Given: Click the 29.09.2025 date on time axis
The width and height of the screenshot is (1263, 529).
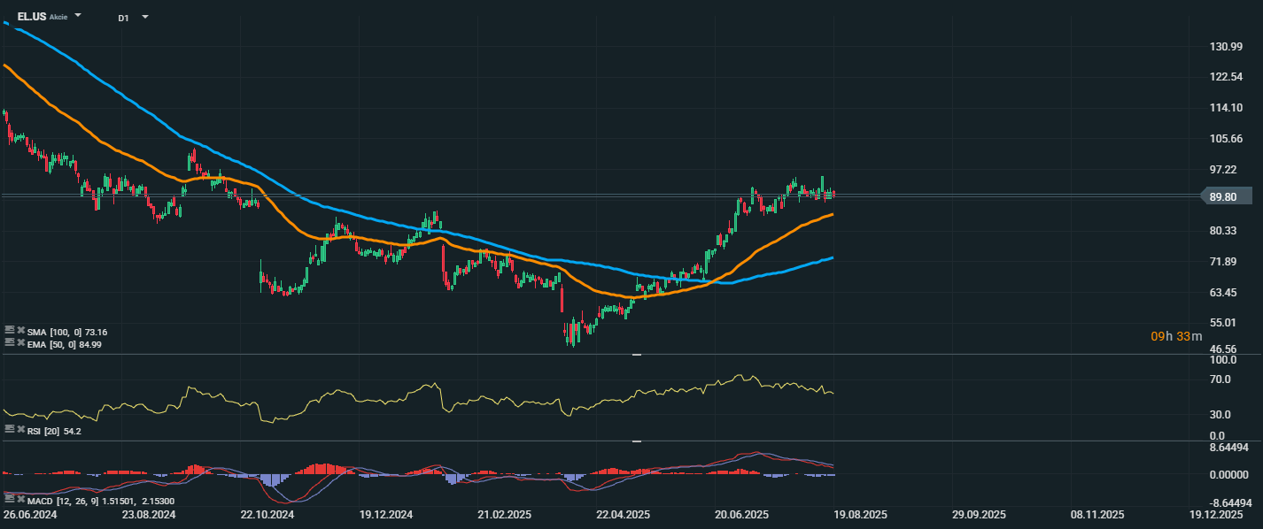Looking at the screenshot, I should coord(979,514).
